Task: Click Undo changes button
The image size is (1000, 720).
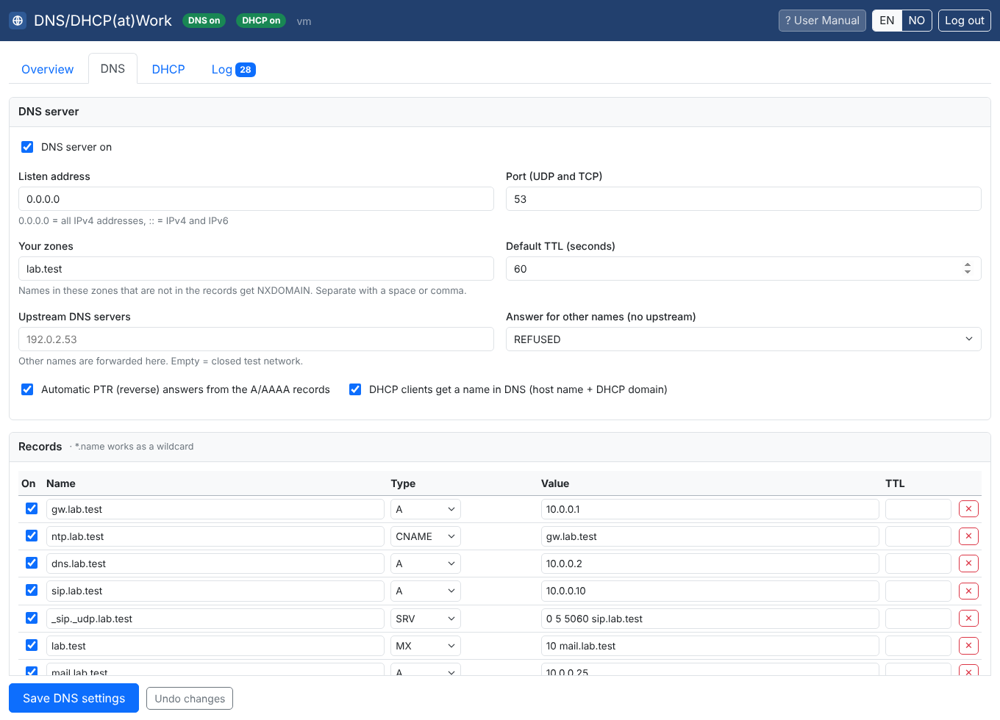Action: pyautogui.click(x=190, y=699)
